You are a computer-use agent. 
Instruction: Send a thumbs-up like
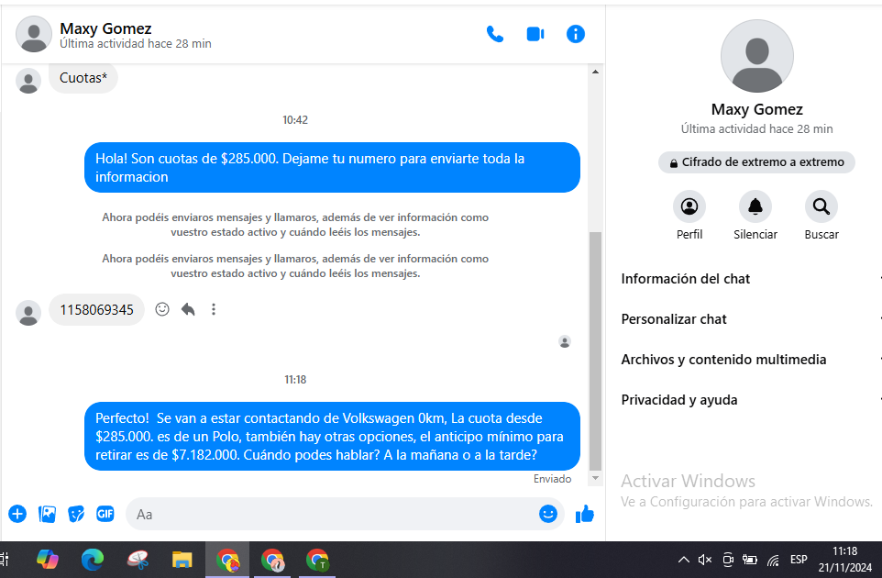[584, 514]
